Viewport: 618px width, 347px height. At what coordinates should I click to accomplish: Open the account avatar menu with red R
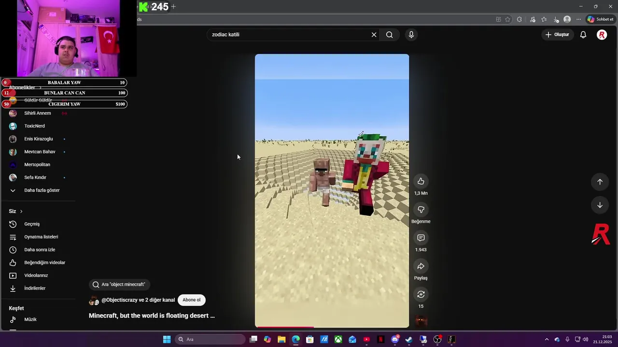click(x=602, y=35)
